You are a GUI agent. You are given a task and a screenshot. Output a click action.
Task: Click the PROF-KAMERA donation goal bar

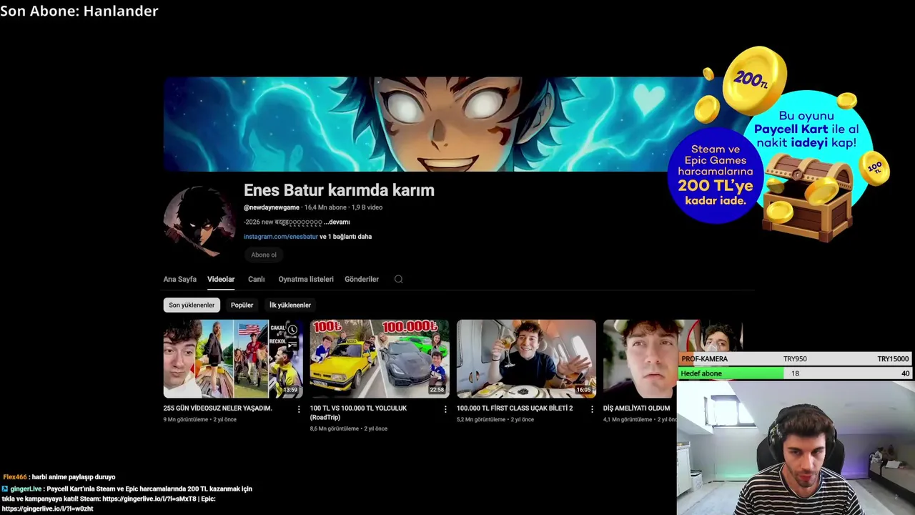click(x=795, y=359)
